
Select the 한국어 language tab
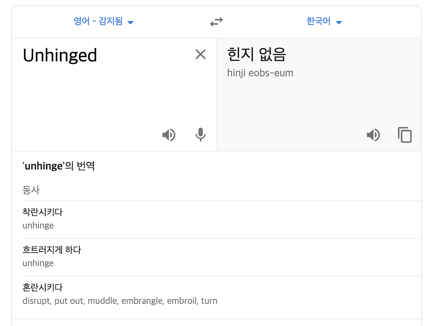318,21
